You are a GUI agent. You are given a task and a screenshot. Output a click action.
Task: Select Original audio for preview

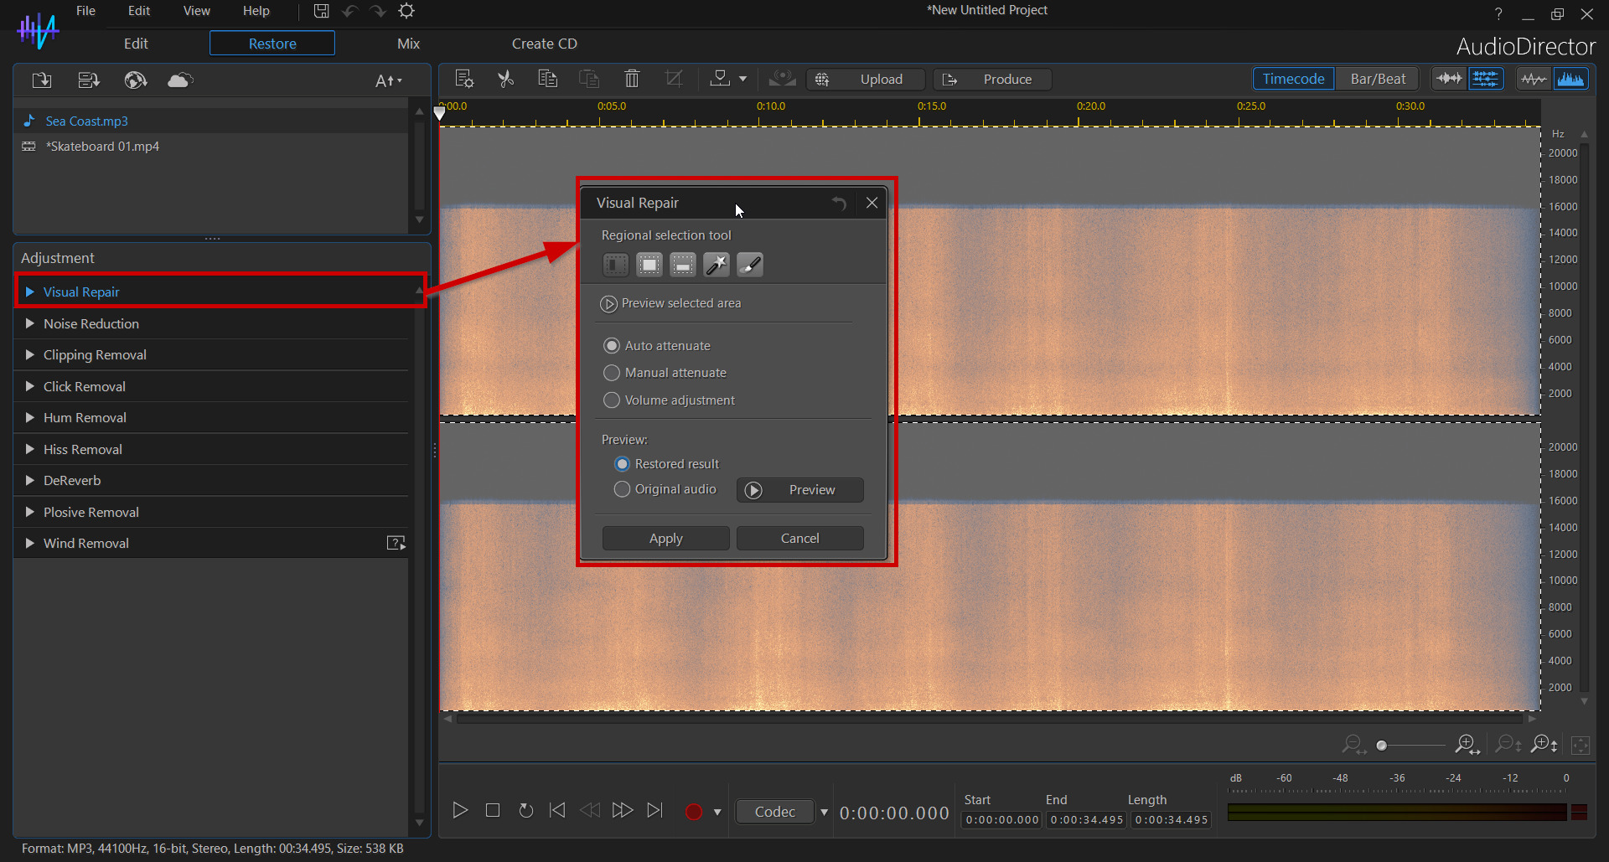622,489
